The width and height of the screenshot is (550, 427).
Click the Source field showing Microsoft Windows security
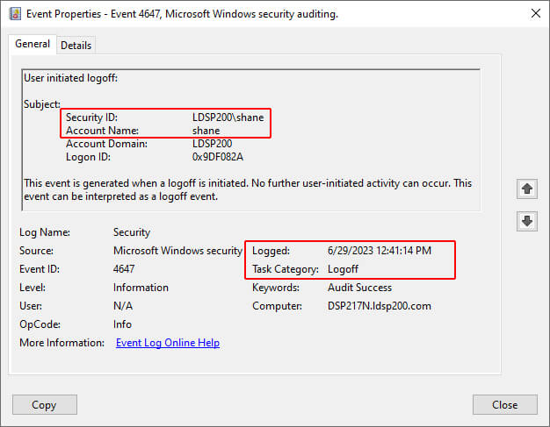pos(177,251)
